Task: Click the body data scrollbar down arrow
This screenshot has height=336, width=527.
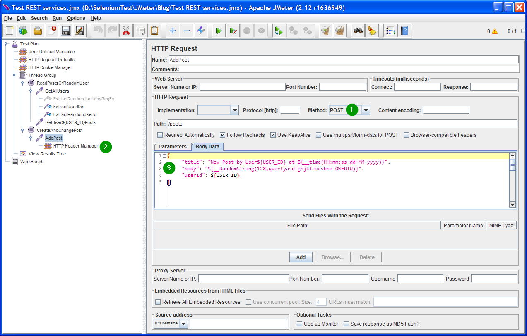Action: coord(513,205)
